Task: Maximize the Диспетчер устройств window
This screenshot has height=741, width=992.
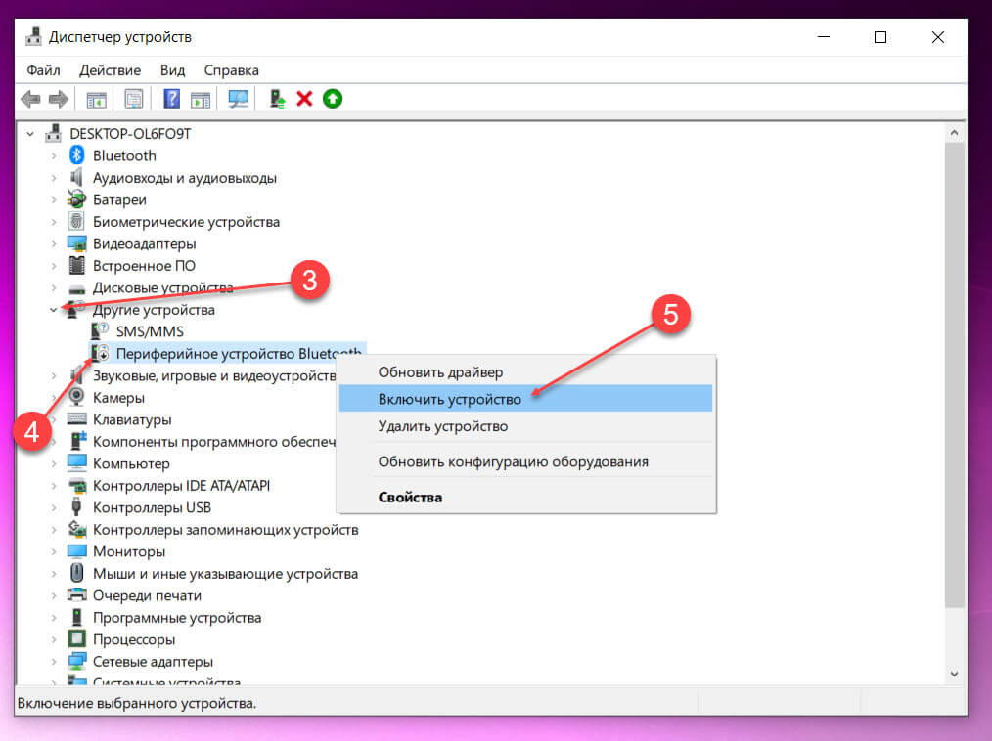Action: (x=880, y=37)
